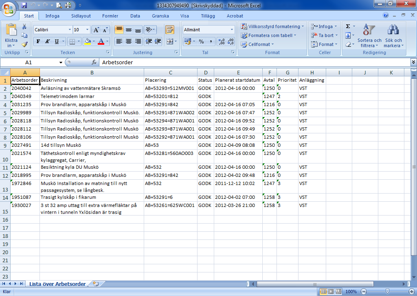Increase decimal places
417x296 pixels.
click(221, 41)
